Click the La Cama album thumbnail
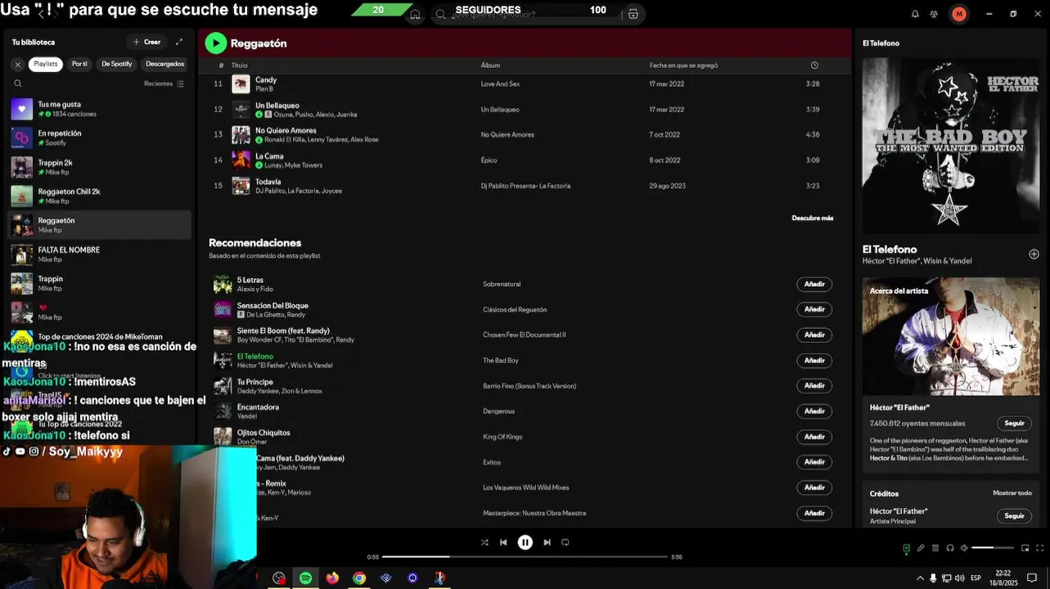The height and width of the screenshot is (589, 1050). (241, 160)
